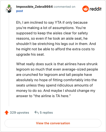Click the paragraph beginning "What really does suck"

57,80
